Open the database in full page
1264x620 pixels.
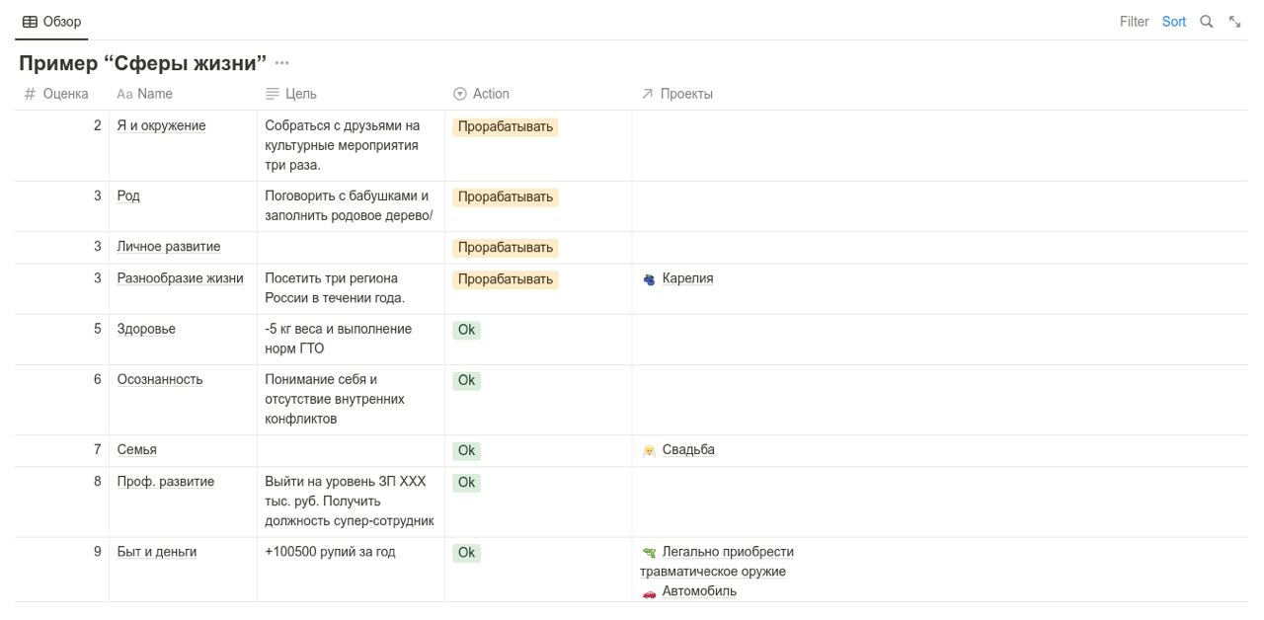tap(1234, 22)
